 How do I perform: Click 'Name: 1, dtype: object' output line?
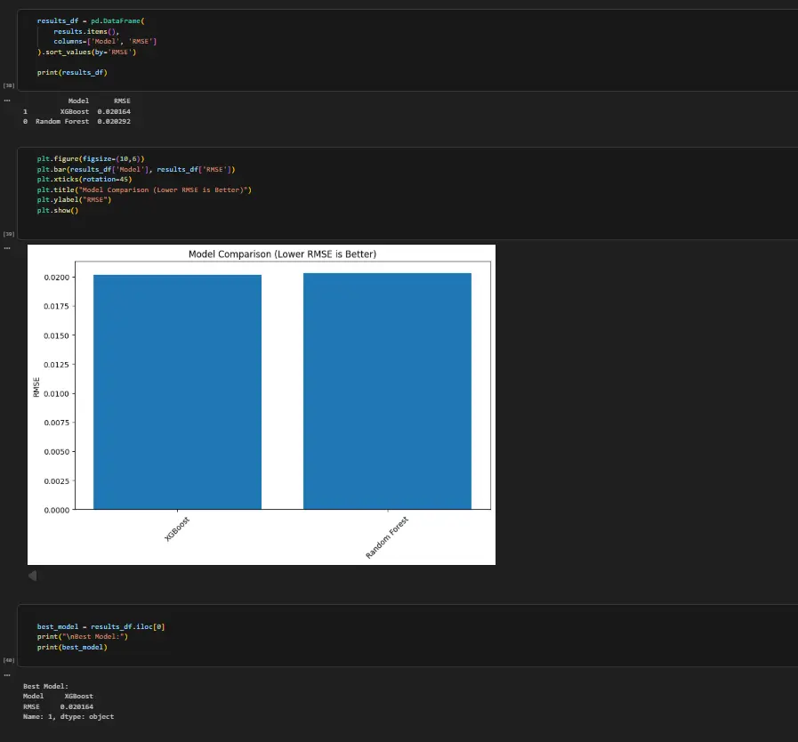[x=69, y=716]
